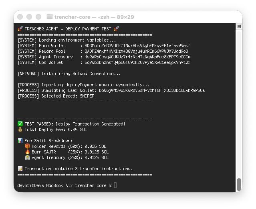This screenshot has height=209, width=256.
Task: Click the gray minimize window button
Action: pos(29,17)
